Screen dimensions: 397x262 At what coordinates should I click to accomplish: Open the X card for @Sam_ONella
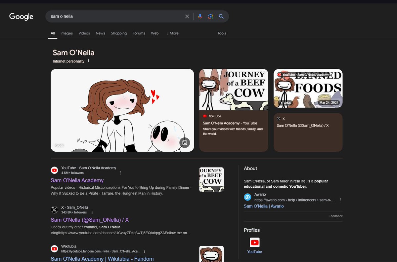click(x=308, y=132)
